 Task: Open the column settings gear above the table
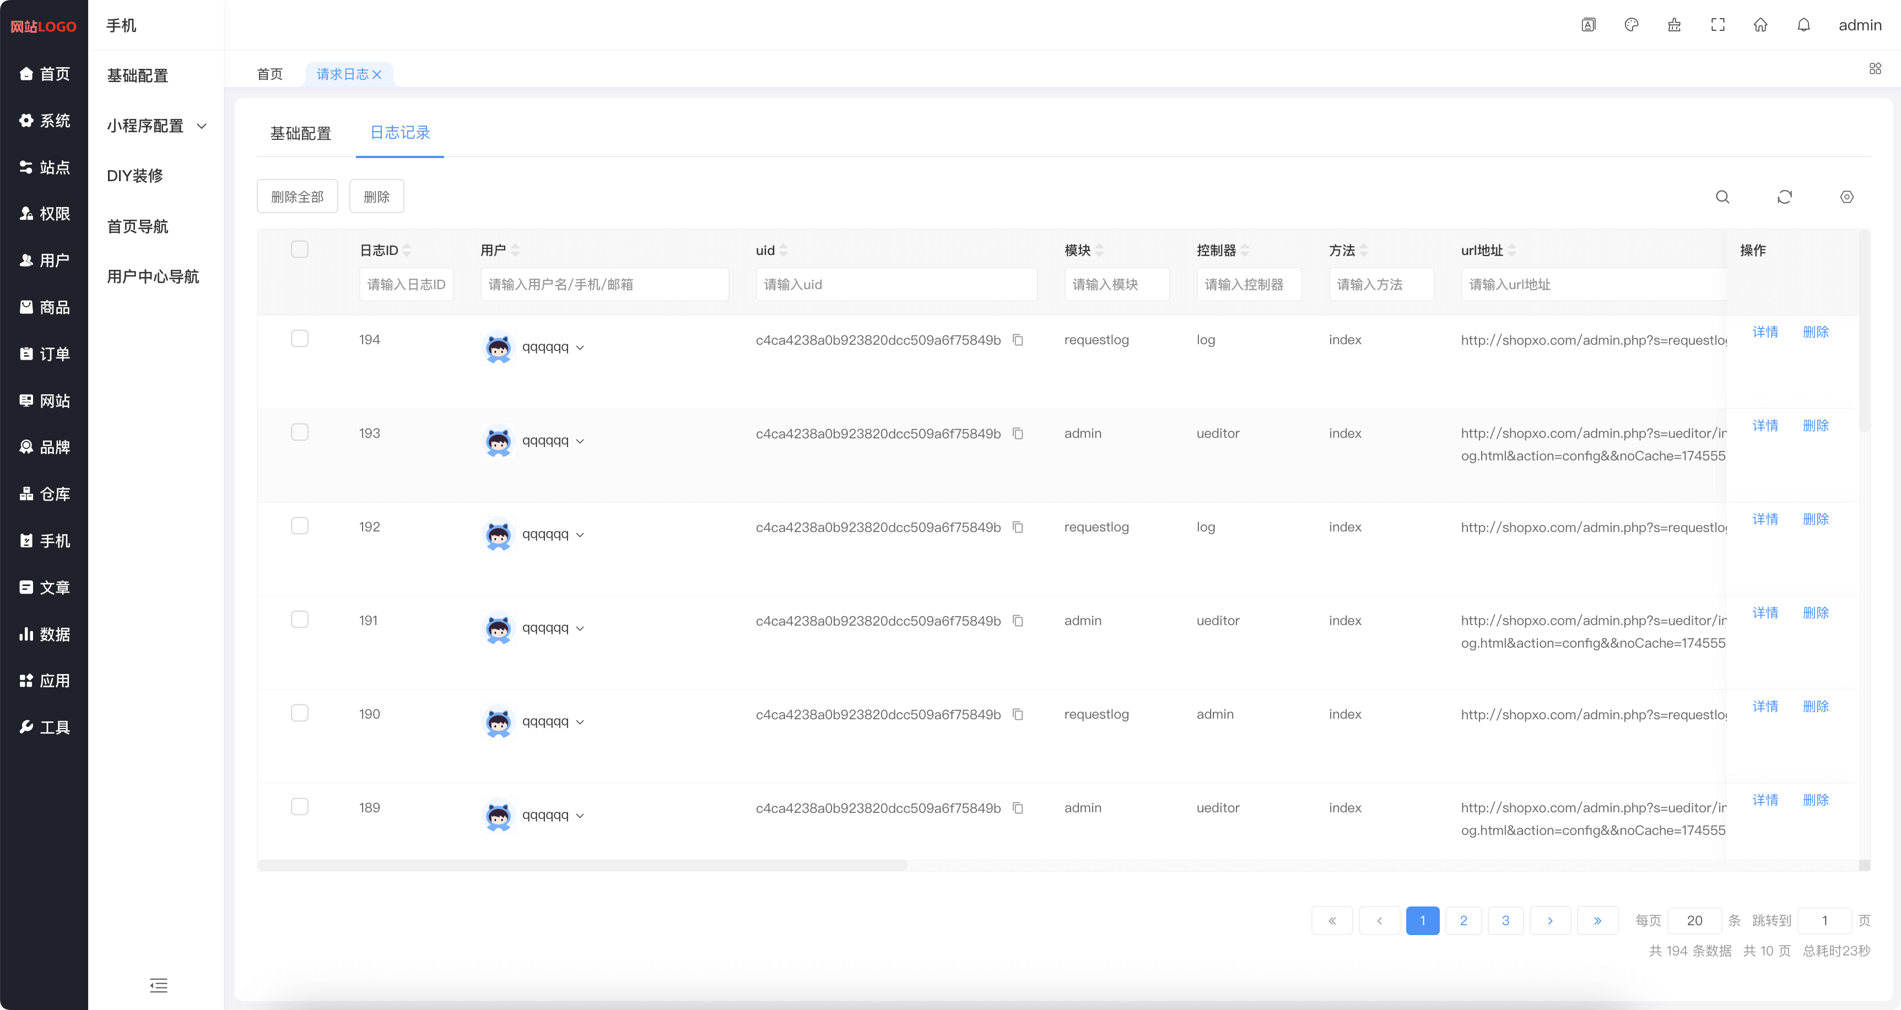pyautogui.click(x=1847, y=197)
